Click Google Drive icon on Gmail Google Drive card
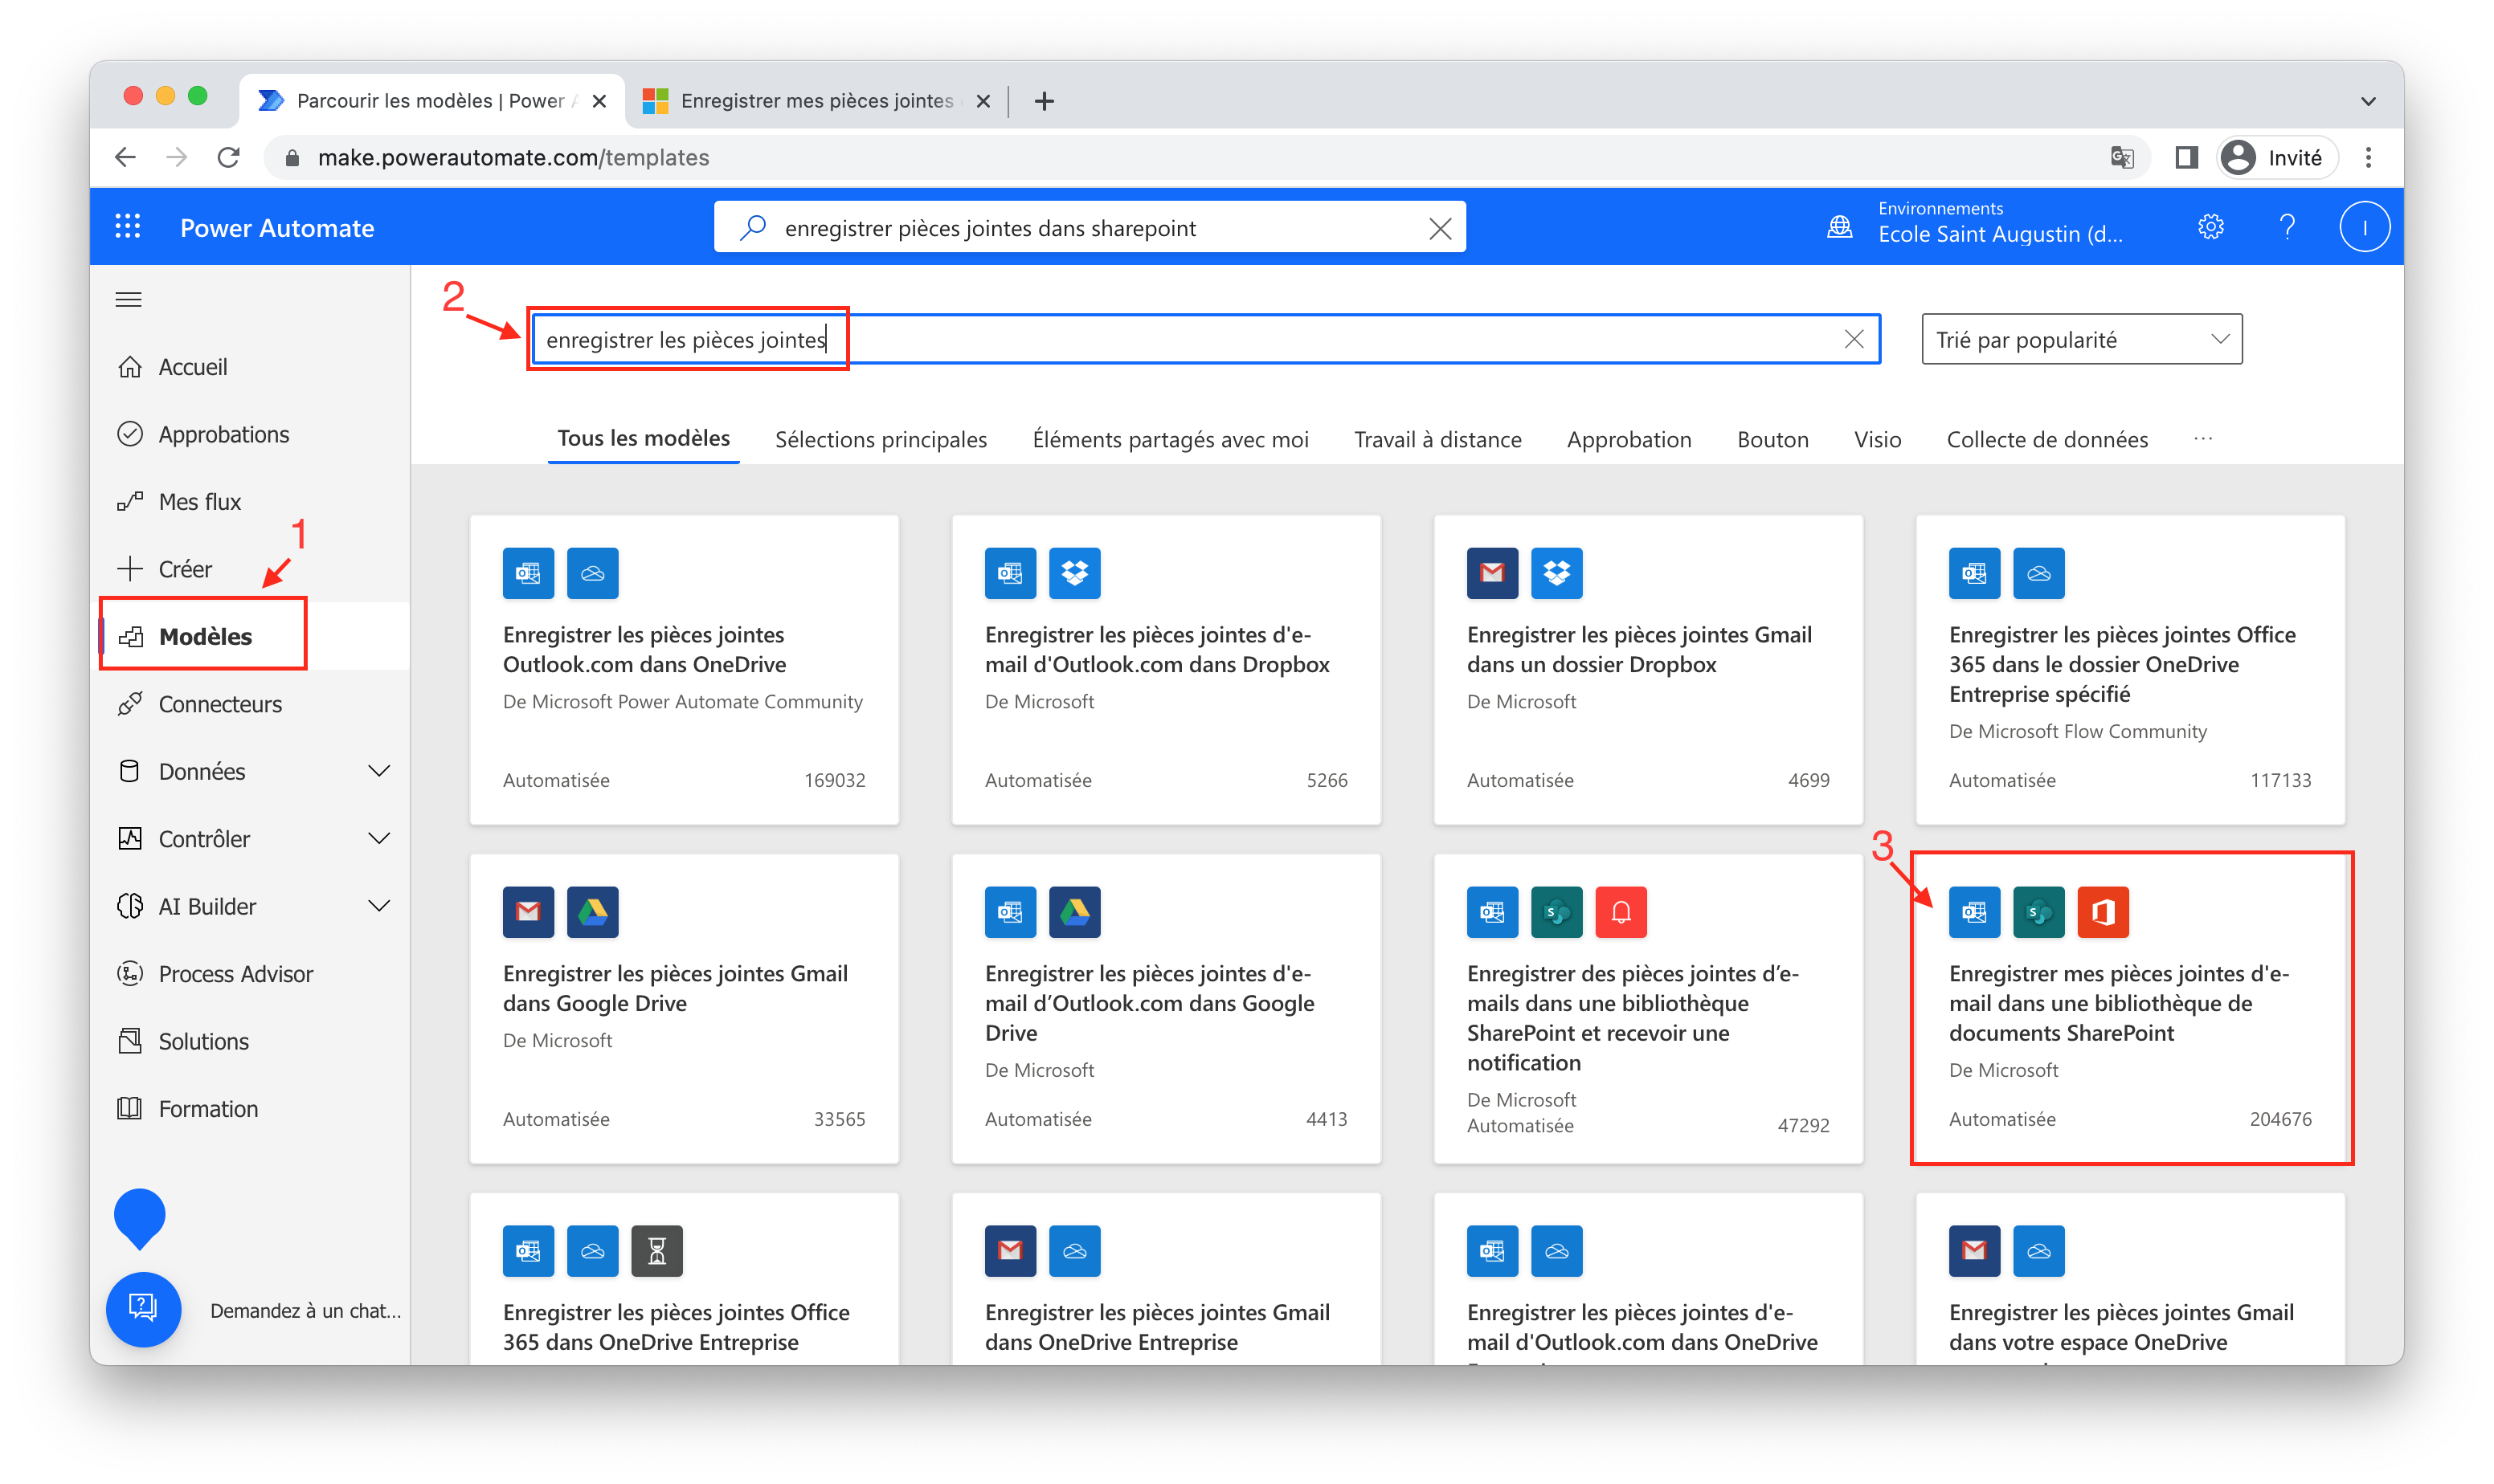2494x1484 pixels. pyautogui.click(x=592, y=912)
